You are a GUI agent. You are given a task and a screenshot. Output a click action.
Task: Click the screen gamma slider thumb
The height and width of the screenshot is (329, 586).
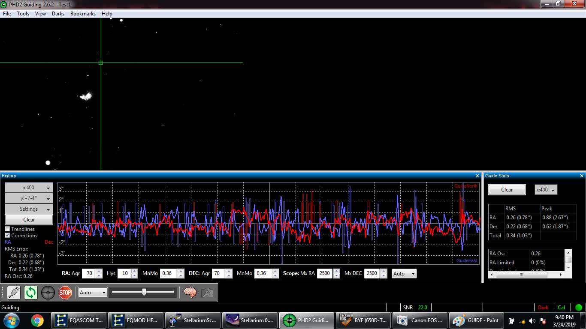point(144,292)
